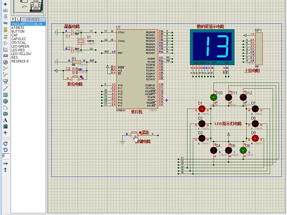Screen dimensions: 287x215
Task: Click the blue seven-segment display showing 13
Action: 212,47
